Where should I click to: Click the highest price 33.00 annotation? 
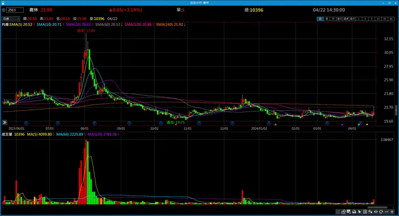tap(86, 31)
